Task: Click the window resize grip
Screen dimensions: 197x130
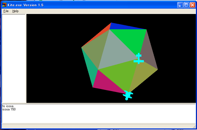Action: (x=194, y=127)
